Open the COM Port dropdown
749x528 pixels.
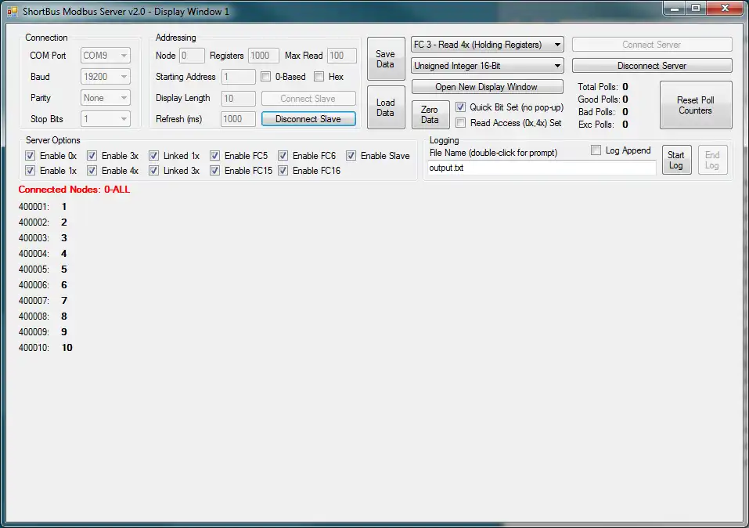pos(106,56)
